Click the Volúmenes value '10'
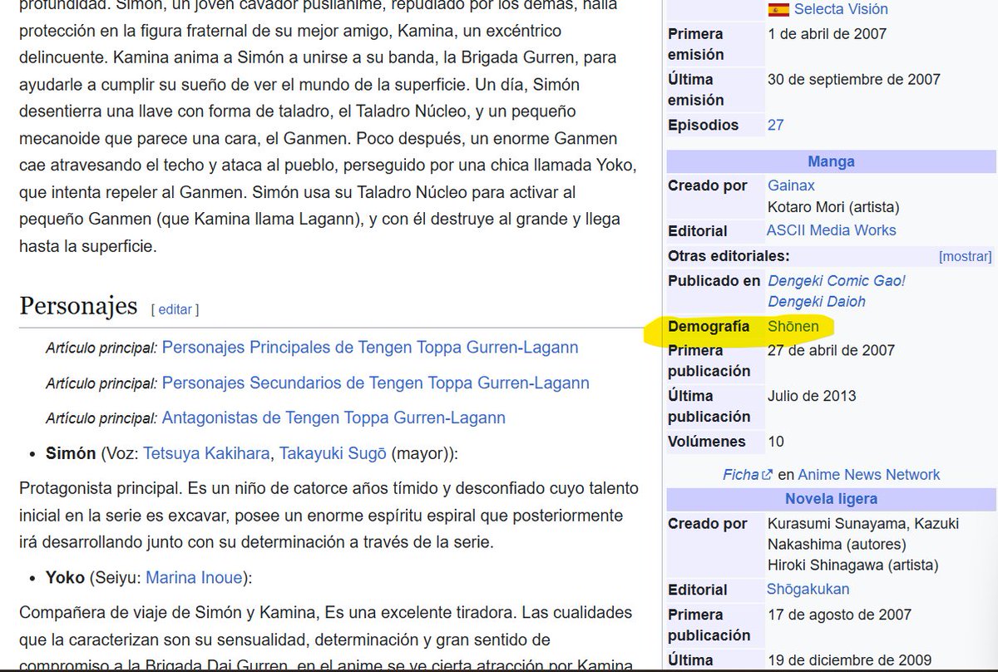Screen dimensions: 998x672 775,442
